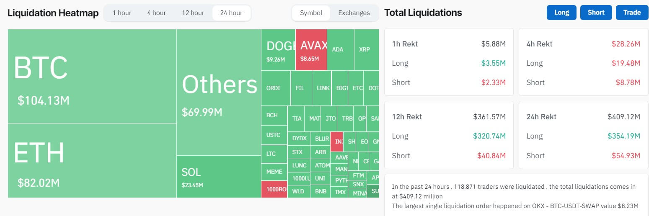Switch to the Symbol tab

pos(311,13)
